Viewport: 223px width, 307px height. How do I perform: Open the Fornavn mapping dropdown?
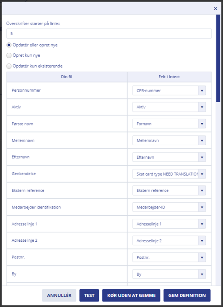pyautogui.click(x=202, y=124)
